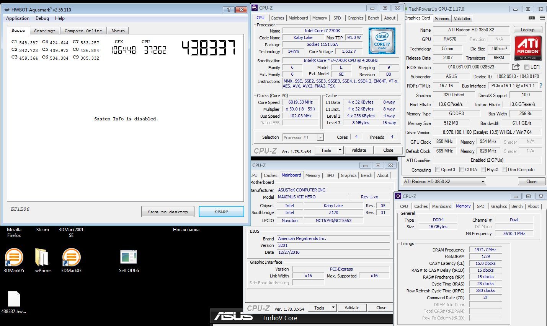Click the Core Speed 6019.53 MHz field

300,102
